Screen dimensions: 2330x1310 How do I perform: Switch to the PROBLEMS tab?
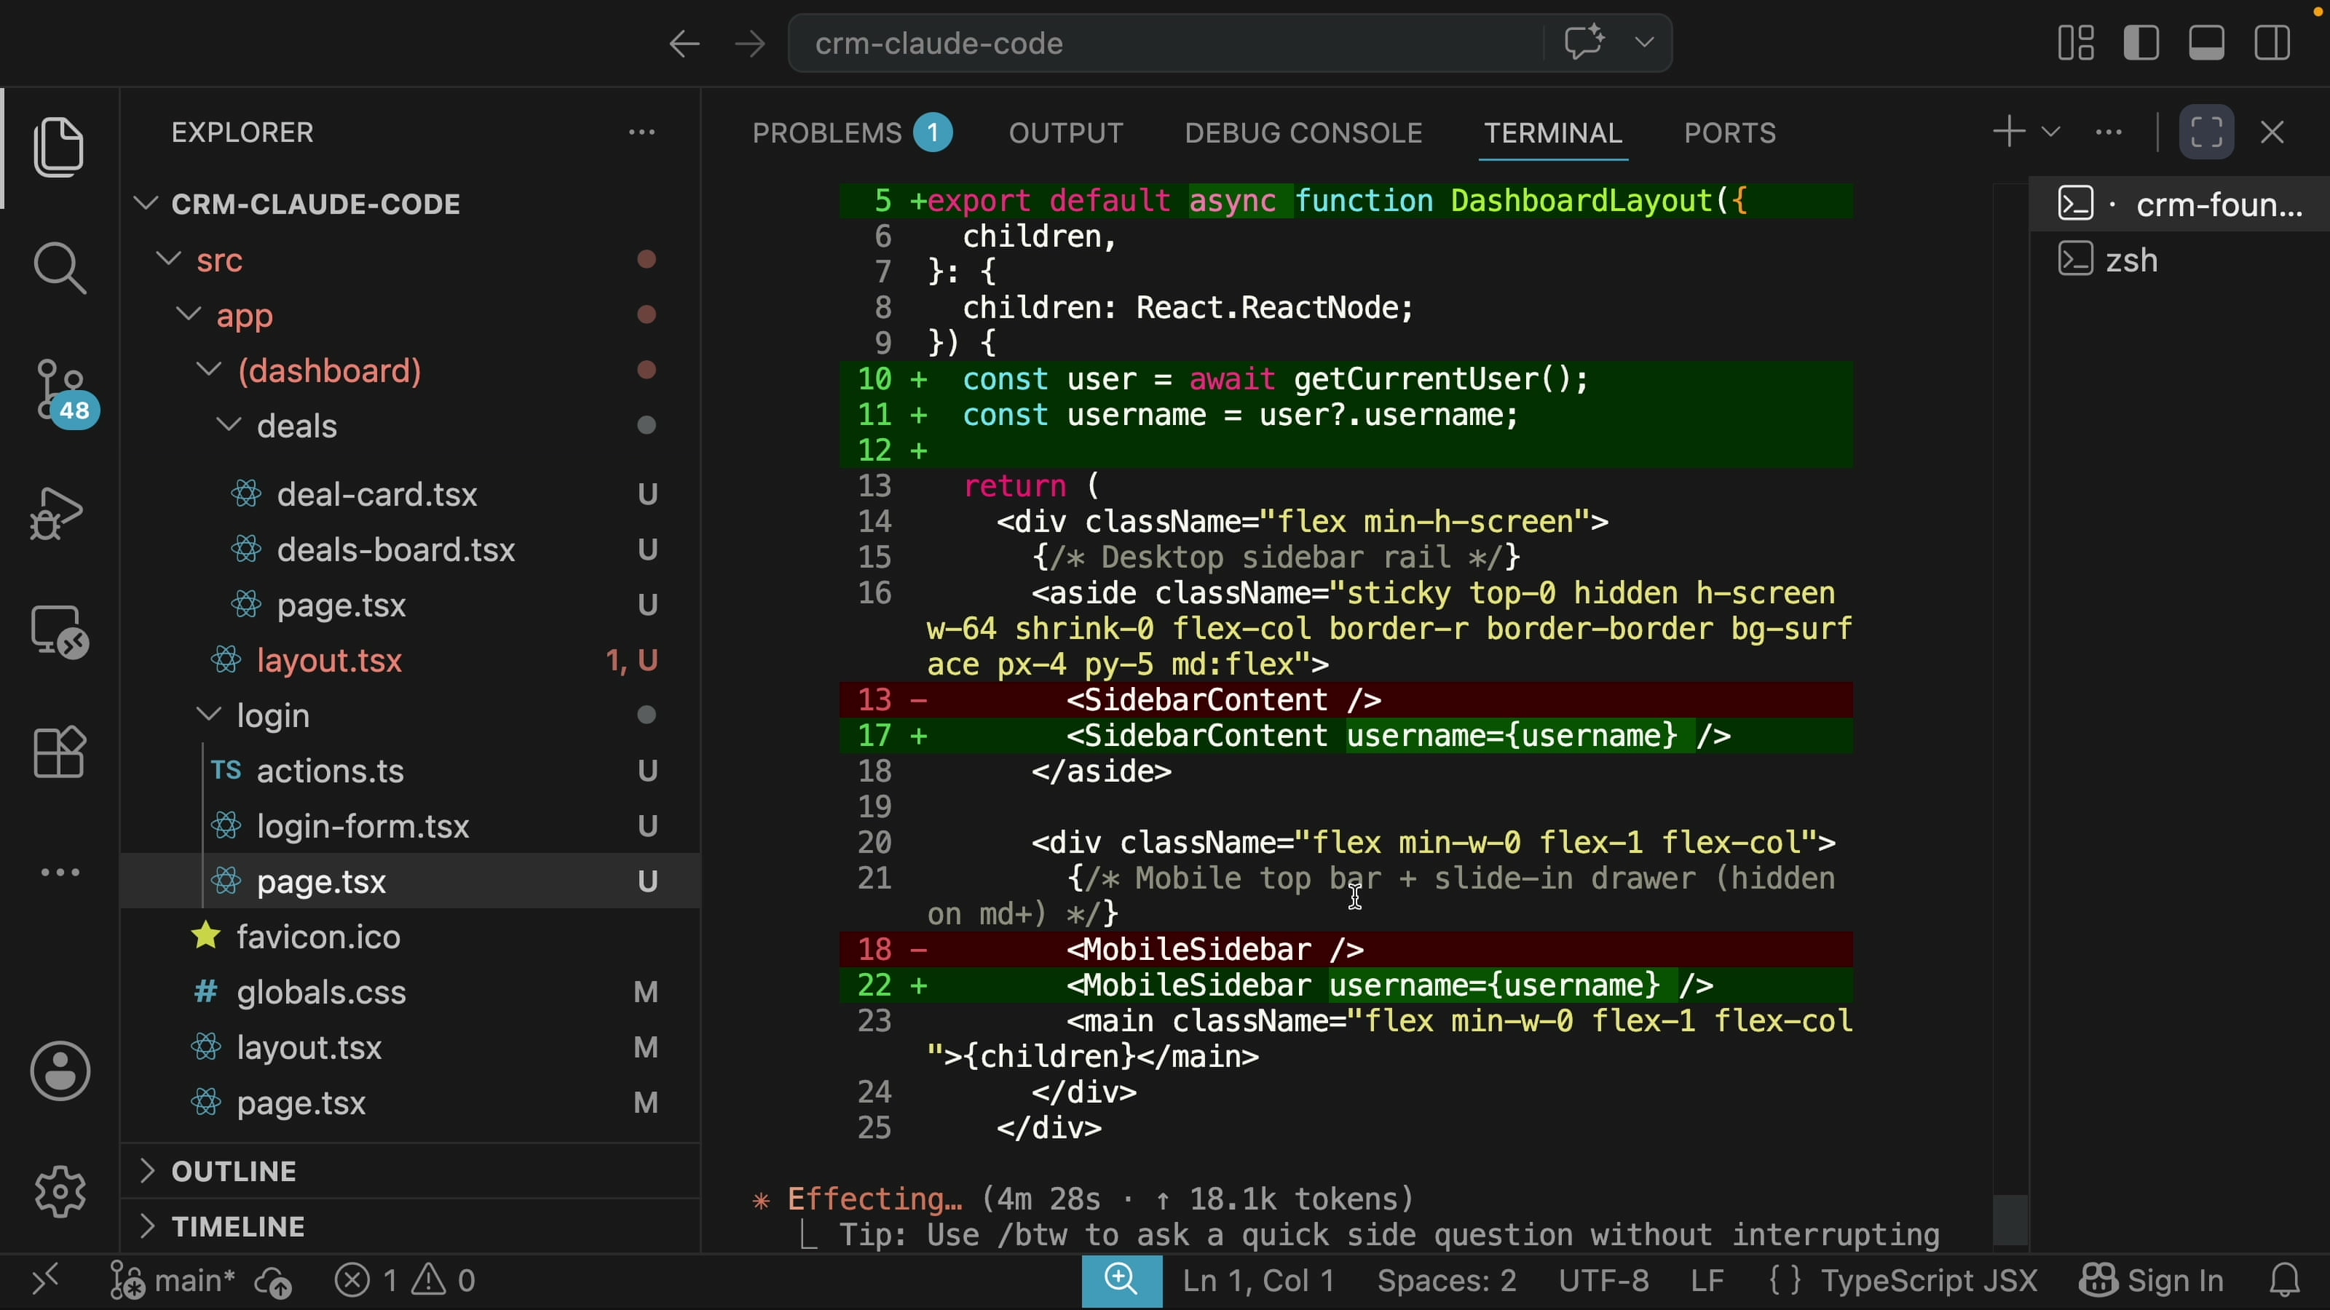click(852, 134)
